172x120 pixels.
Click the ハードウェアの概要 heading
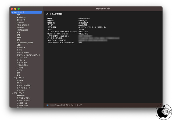point(54,14)
